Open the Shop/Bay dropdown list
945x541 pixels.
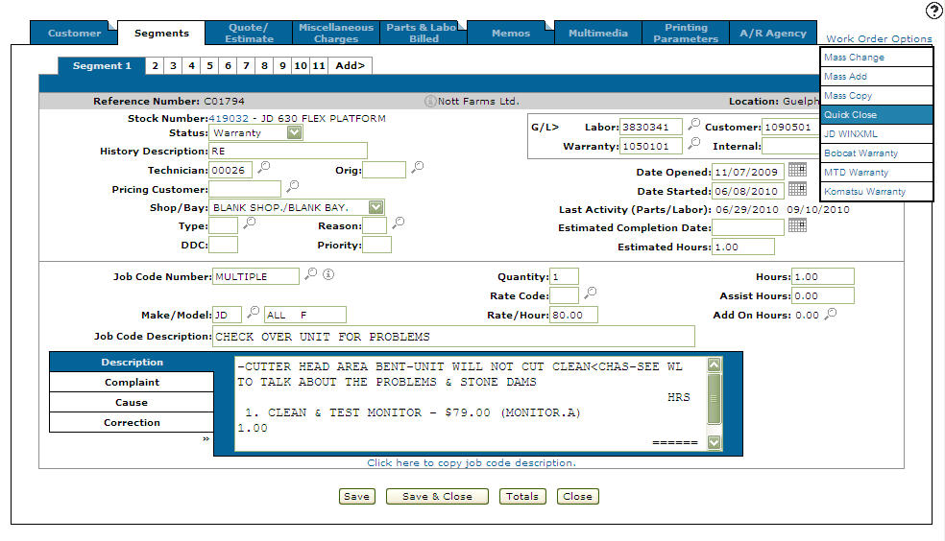click(x=376, y=206)
